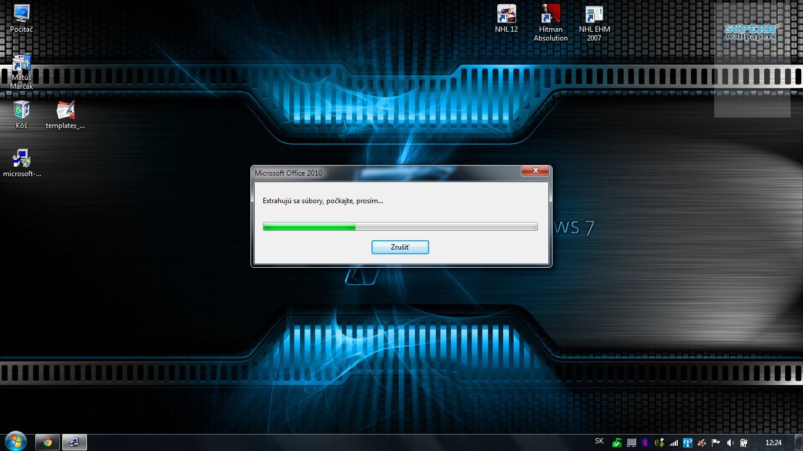The height and width of the screenshot is (451, 803).
Task: Open the network signal strength tray icon
Action: (x=674, y=443)
